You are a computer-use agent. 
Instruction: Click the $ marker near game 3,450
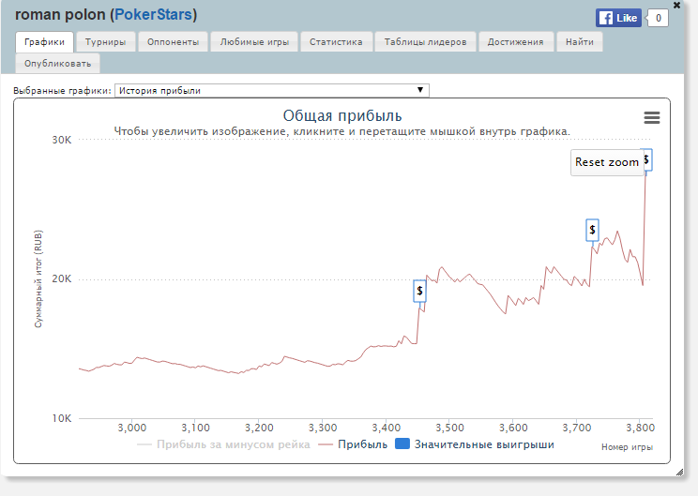coord(419,291)
